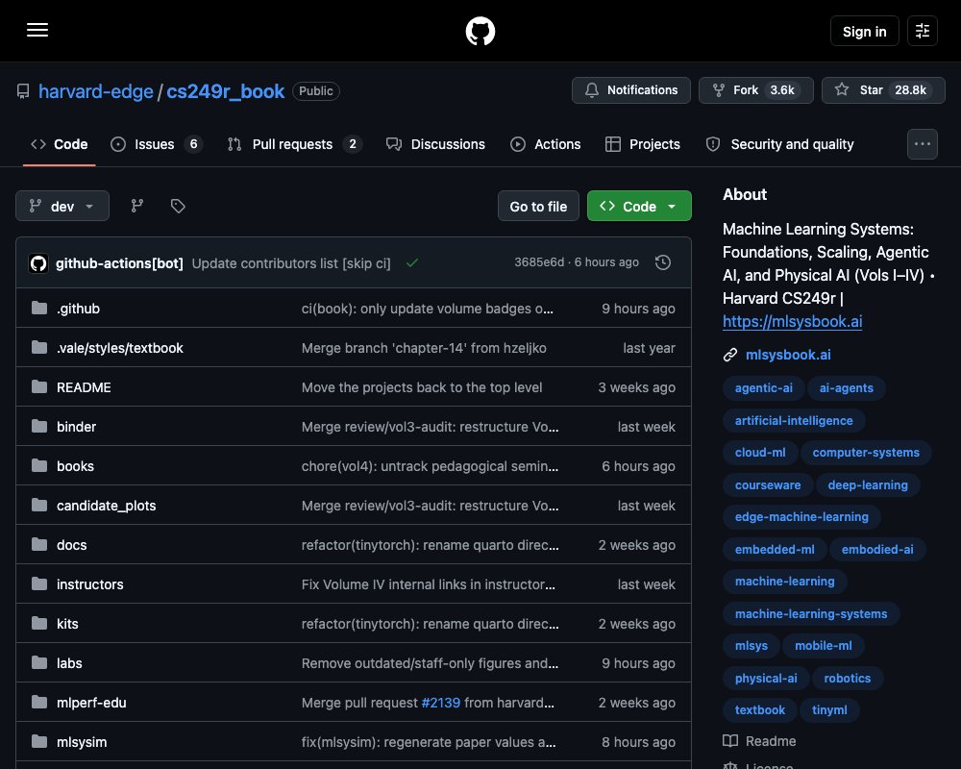Screen dimensions: 961x769
Task: Expand the green Code dropdown
Action: pyautogui.click(x=639, y=206)
